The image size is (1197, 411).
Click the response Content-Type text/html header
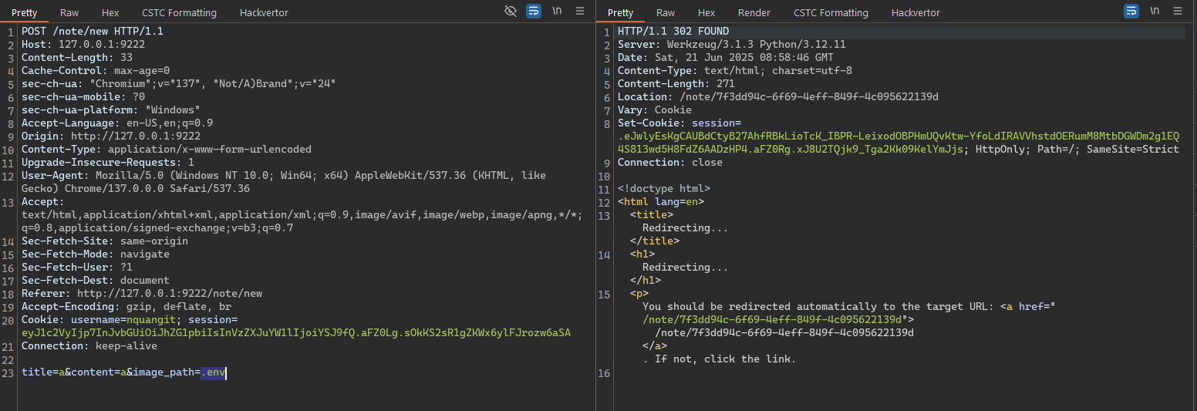click(735, 71)
